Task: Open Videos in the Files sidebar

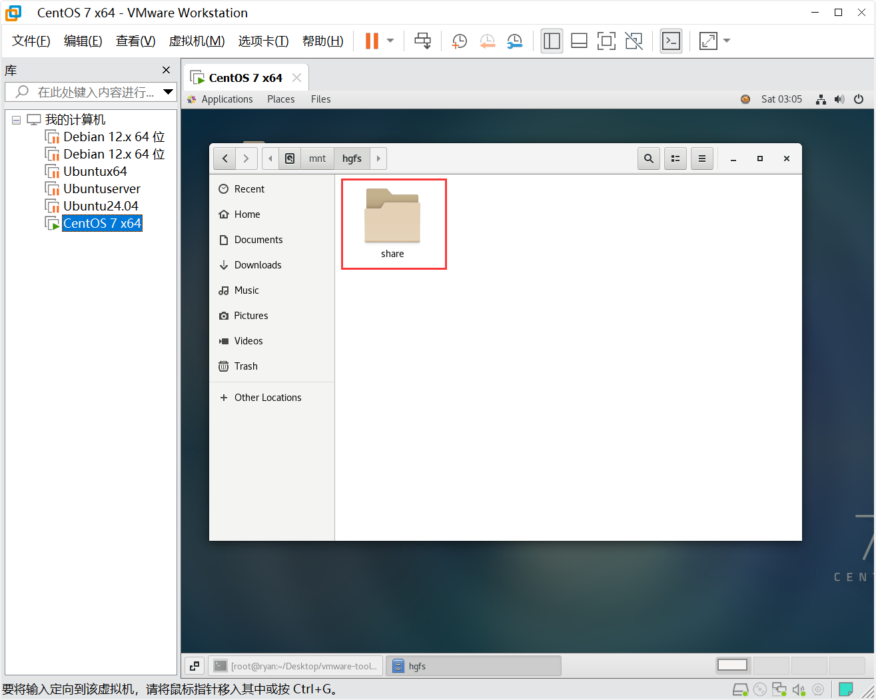Action: [x=272, y=341]
